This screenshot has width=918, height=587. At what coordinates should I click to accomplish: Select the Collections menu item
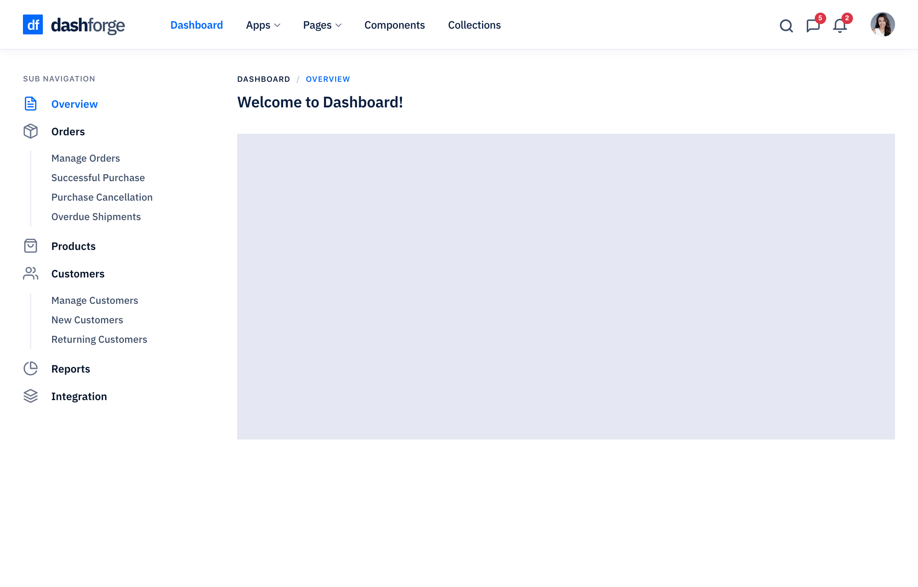click(474, 25)
